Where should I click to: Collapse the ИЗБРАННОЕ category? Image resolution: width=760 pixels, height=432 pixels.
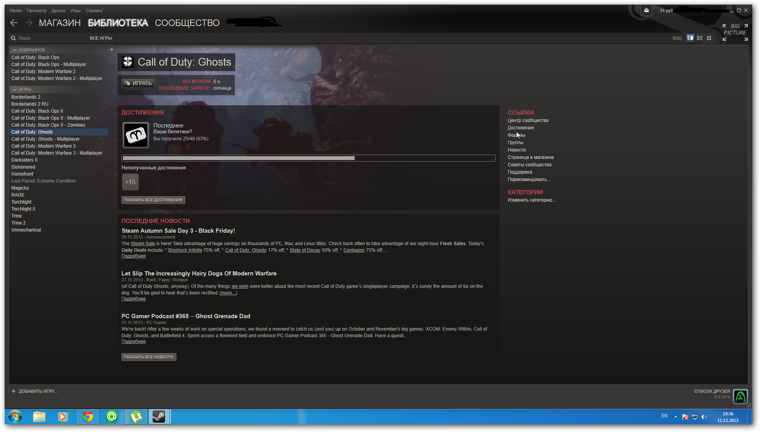pyautogui.click(x=15, y=50)
